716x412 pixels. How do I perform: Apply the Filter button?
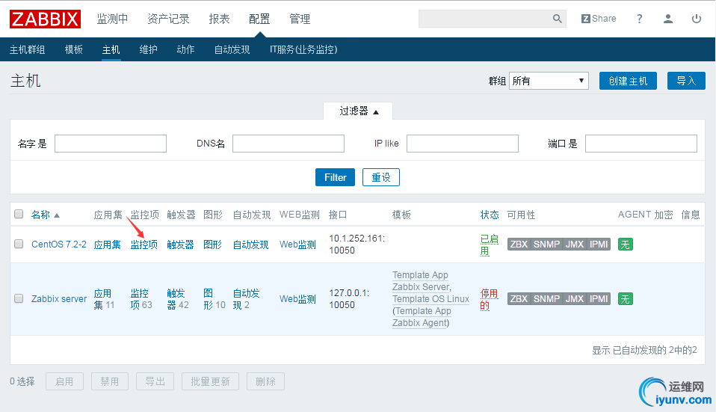335,177
